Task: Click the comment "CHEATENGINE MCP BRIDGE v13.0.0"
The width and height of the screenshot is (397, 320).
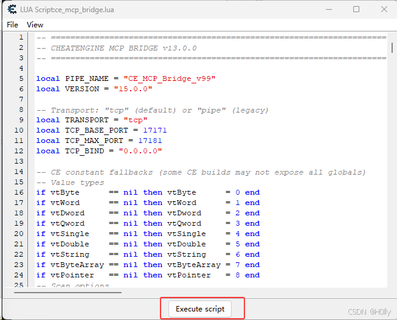Action: pos(123,48)
